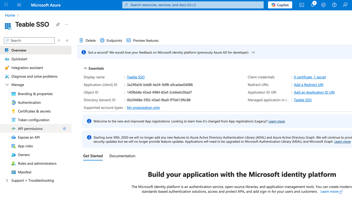Select the Object ID value

point(159,93)
